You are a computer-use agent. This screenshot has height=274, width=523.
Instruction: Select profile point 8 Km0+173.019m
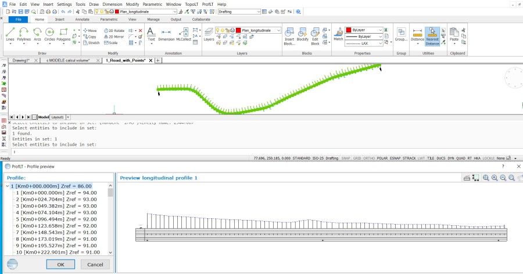tap(56, 239)
